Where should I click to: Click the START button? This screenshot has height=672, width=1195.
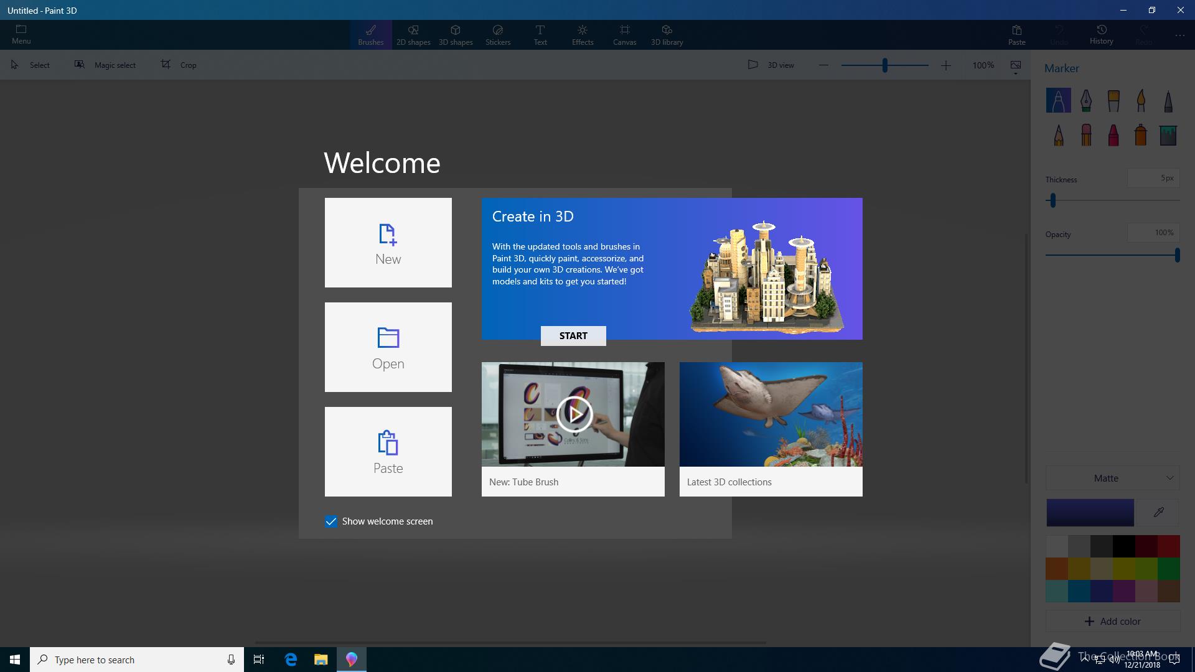click(573, 336)
